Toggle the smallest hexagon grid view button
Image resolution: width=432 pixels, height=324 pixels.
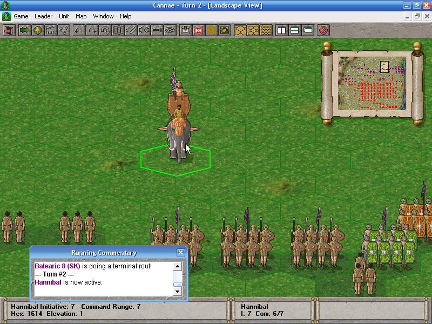point(265,30)
